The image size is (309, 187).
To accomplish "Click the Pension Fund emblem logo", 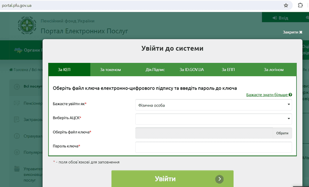I will coord(27,26).
